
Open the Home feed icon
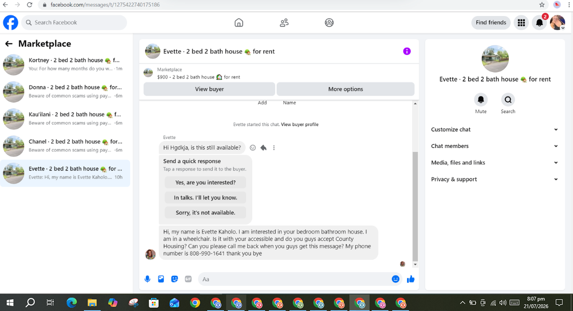point(239,22)
